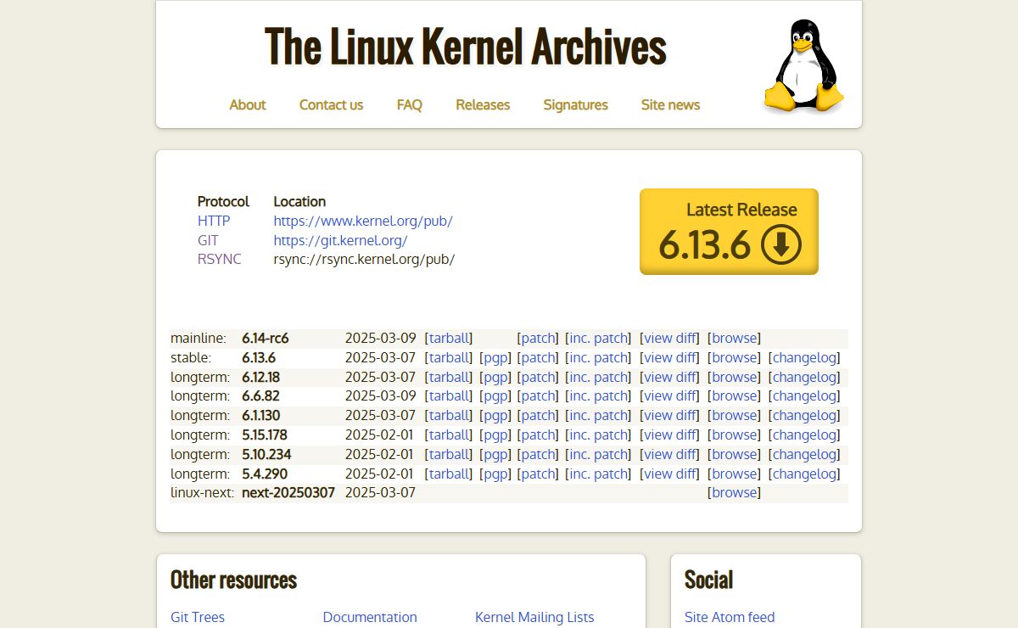This screenshot has height=628, width=1018.
Task: View diff for mainline 6.14-rc6
Action: tap(670, 338)
